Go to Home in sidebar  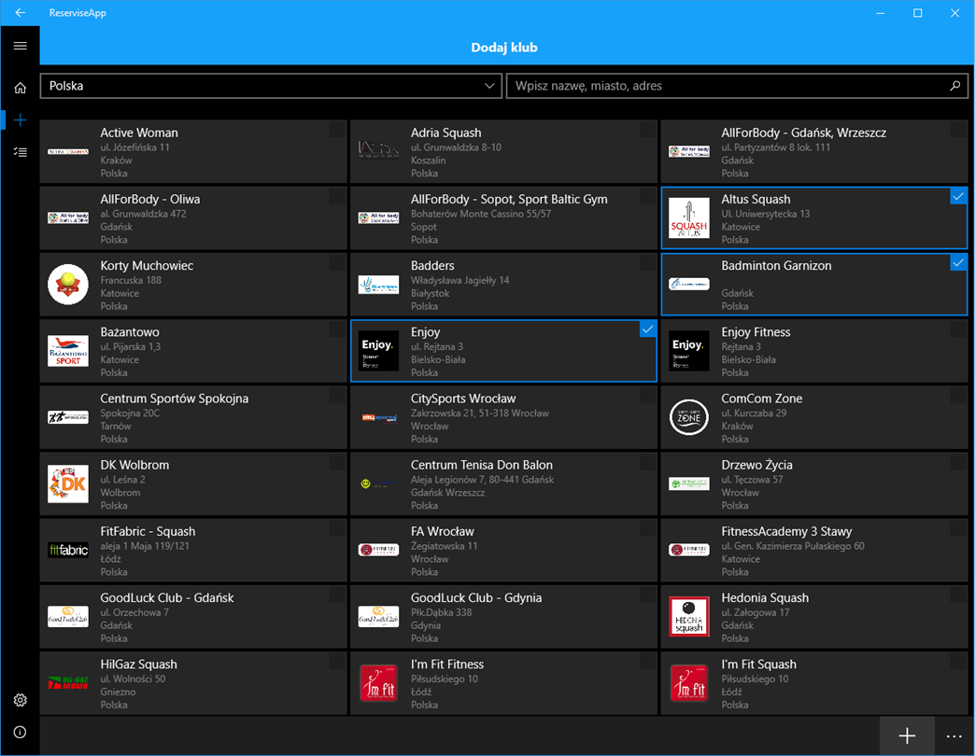tap(20, 88)
